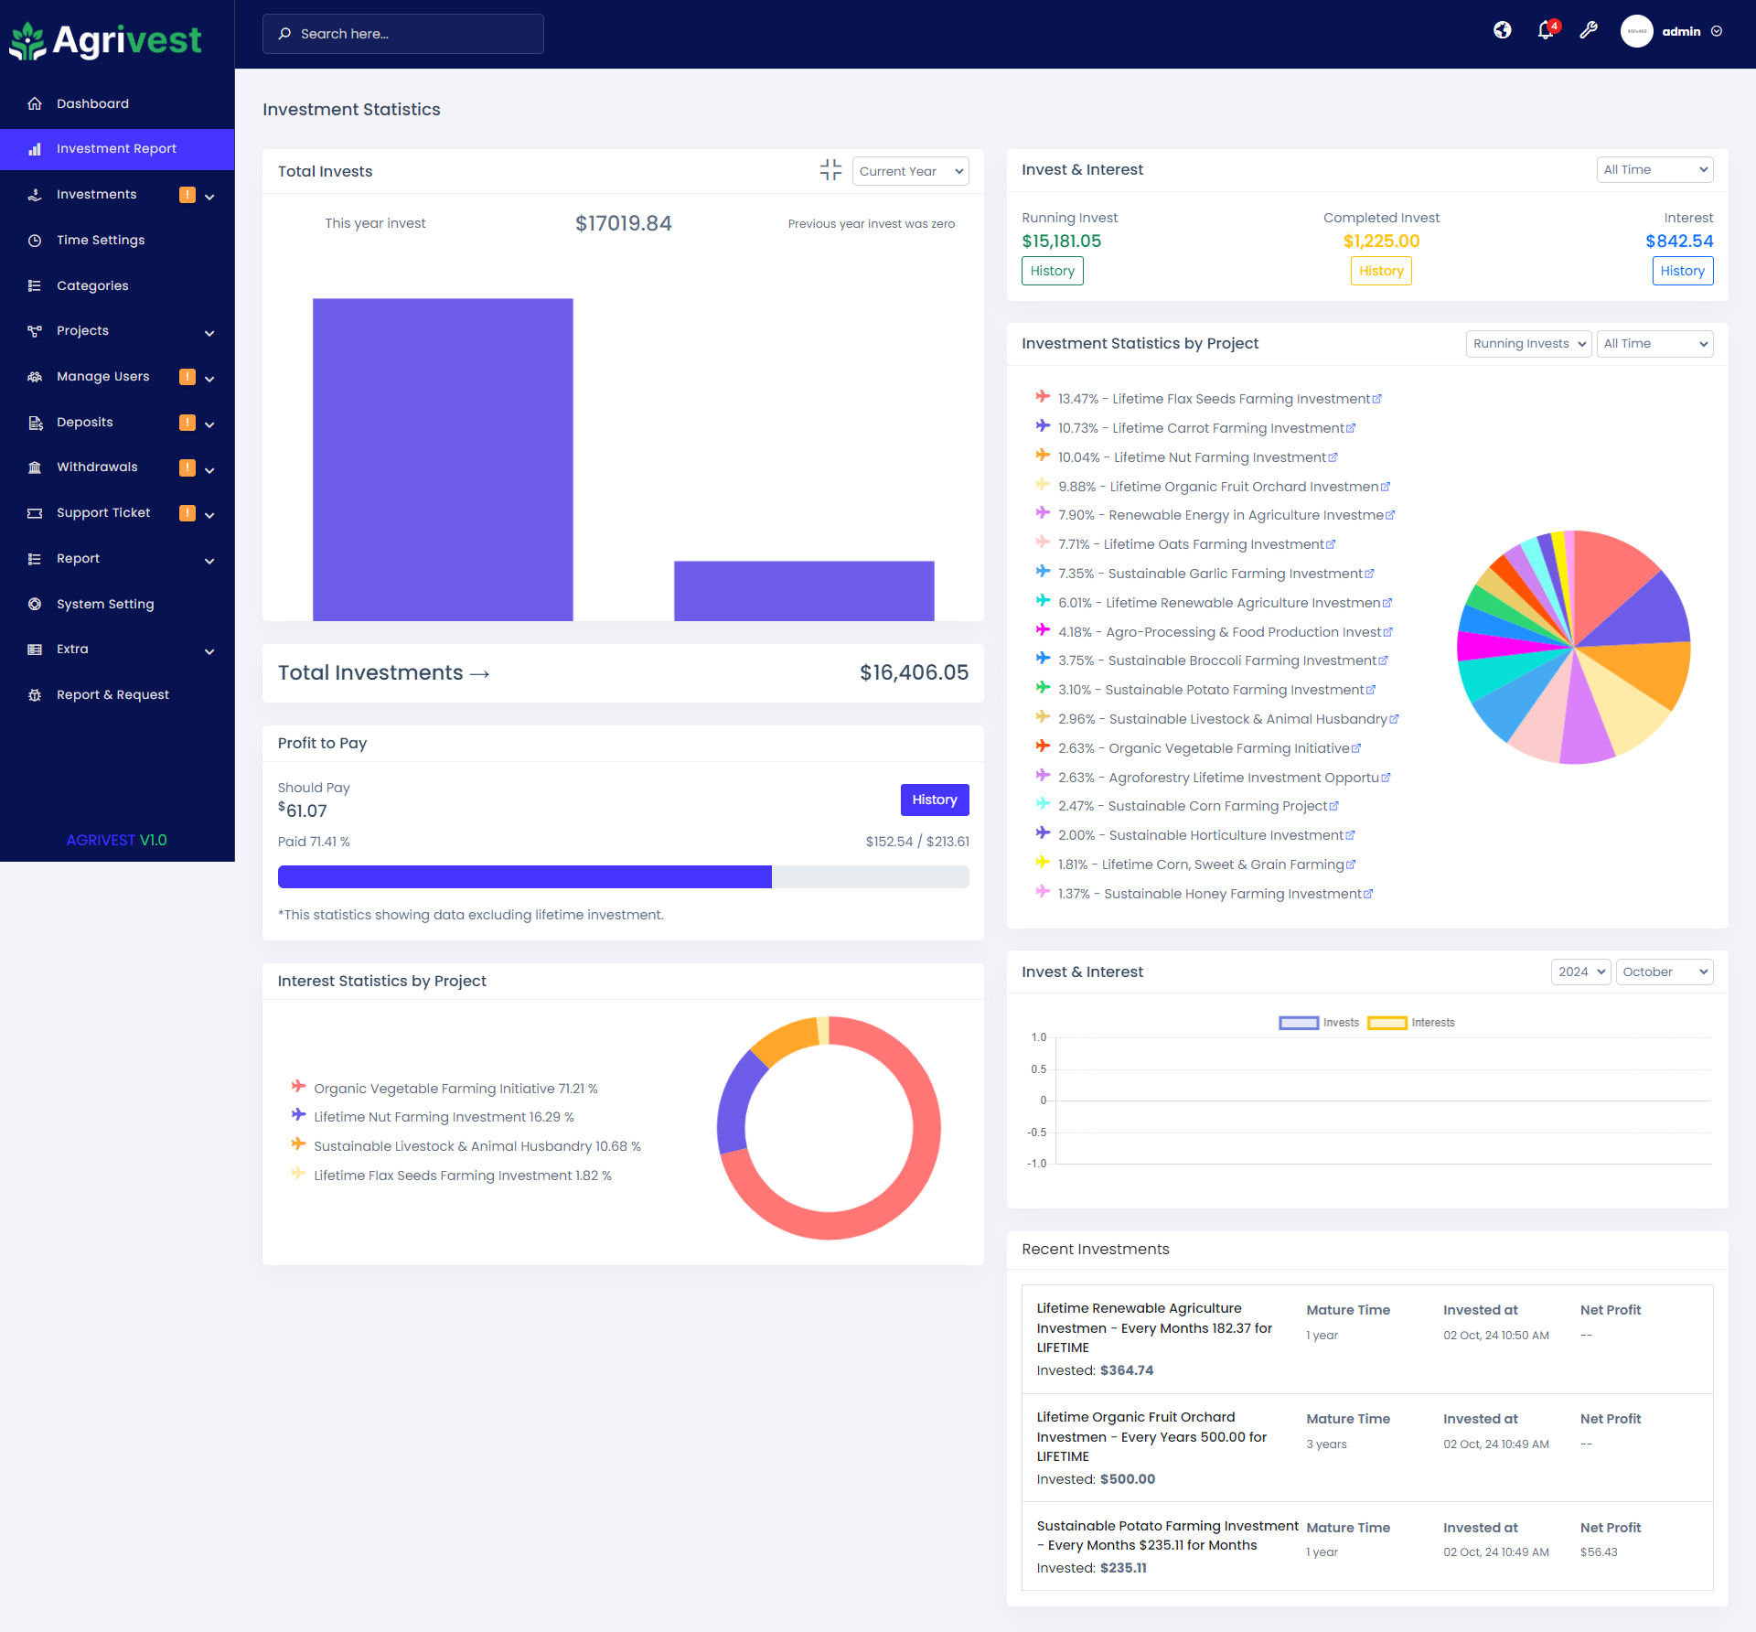Click the project statistics pie chart
This screenshot has width=1756, height=1632.
coord(1573,647)
